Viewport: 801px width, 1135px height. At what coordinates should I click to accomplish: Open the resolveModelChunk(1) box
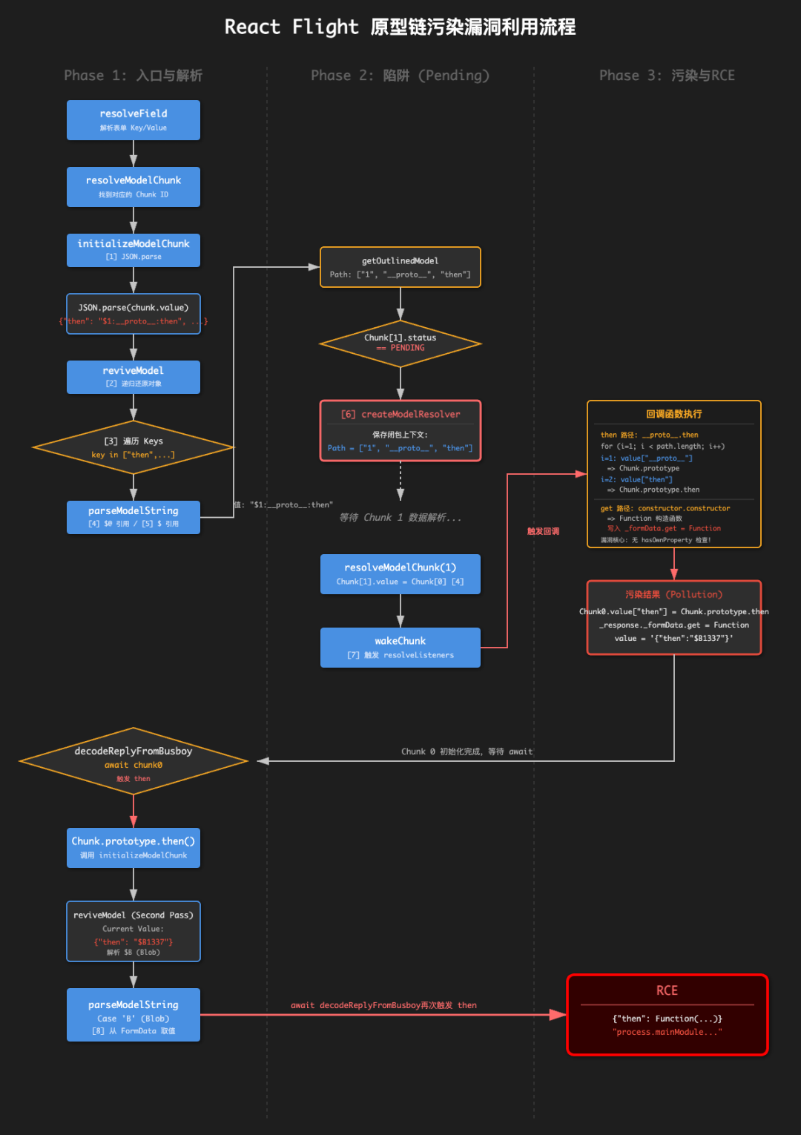(400, 573)
